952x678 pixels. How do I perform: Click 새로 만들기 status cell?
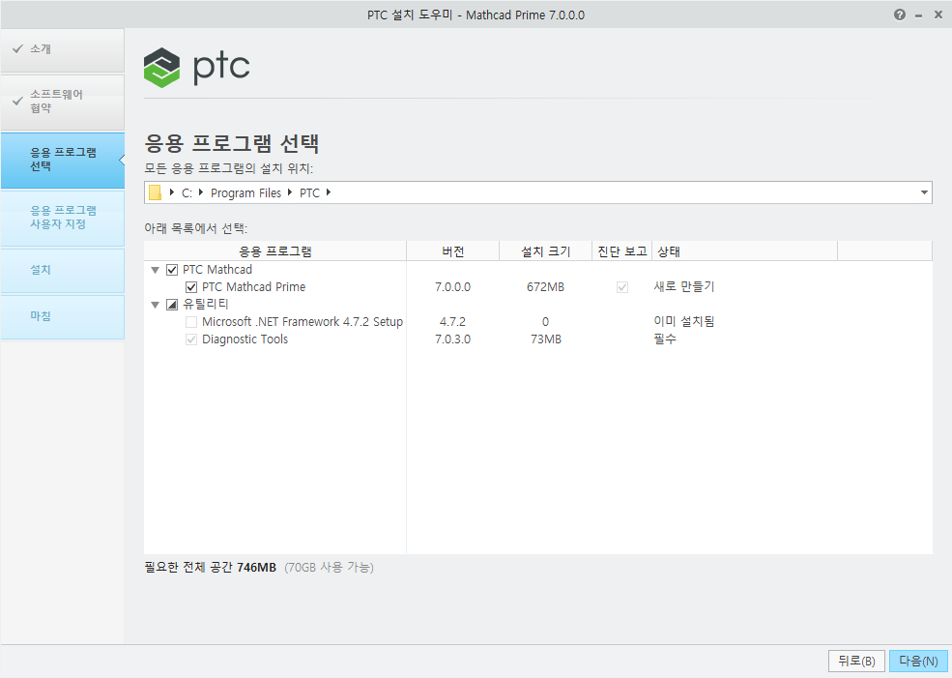pos(684,286)
